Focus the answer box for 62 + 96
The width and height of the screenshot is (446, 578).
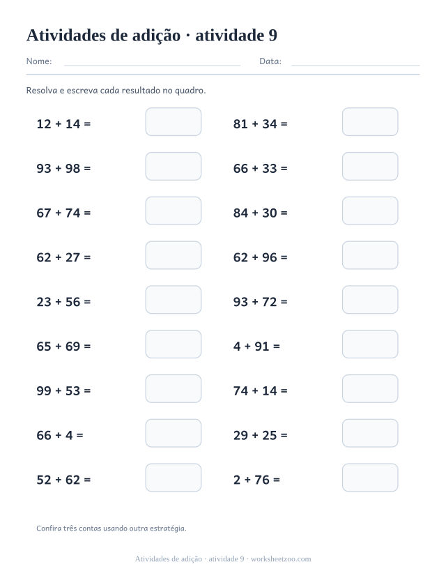pyautogui.click(x=370, y=255)
